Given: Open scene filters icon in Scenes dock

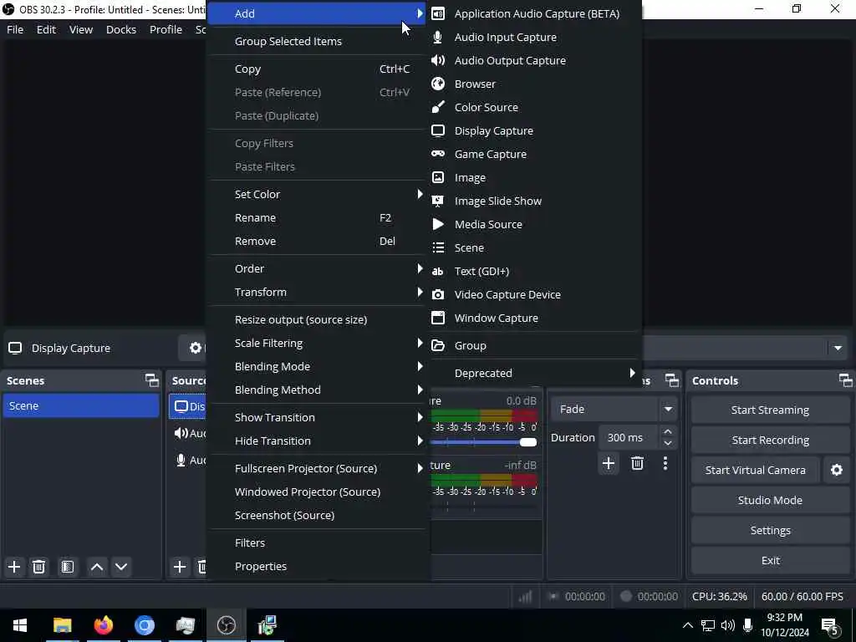Looking at the screenshot, I should [x=68, y=567].
